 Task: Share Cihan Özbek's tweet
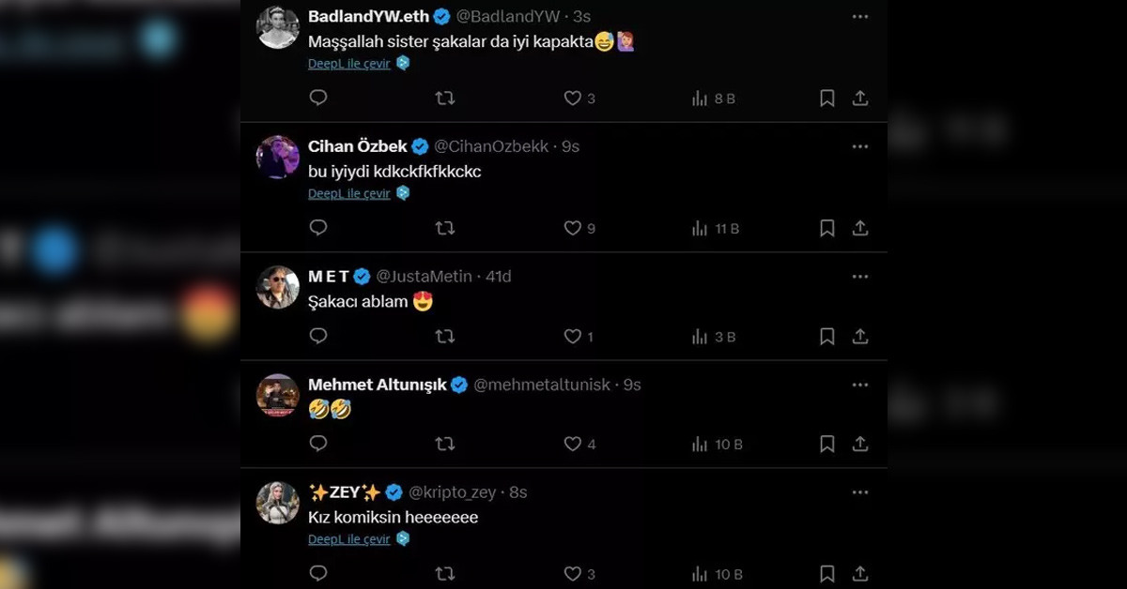click(859, 228)
